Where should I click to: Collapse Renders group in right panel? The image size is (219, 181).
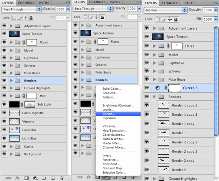tap(154, 97)
